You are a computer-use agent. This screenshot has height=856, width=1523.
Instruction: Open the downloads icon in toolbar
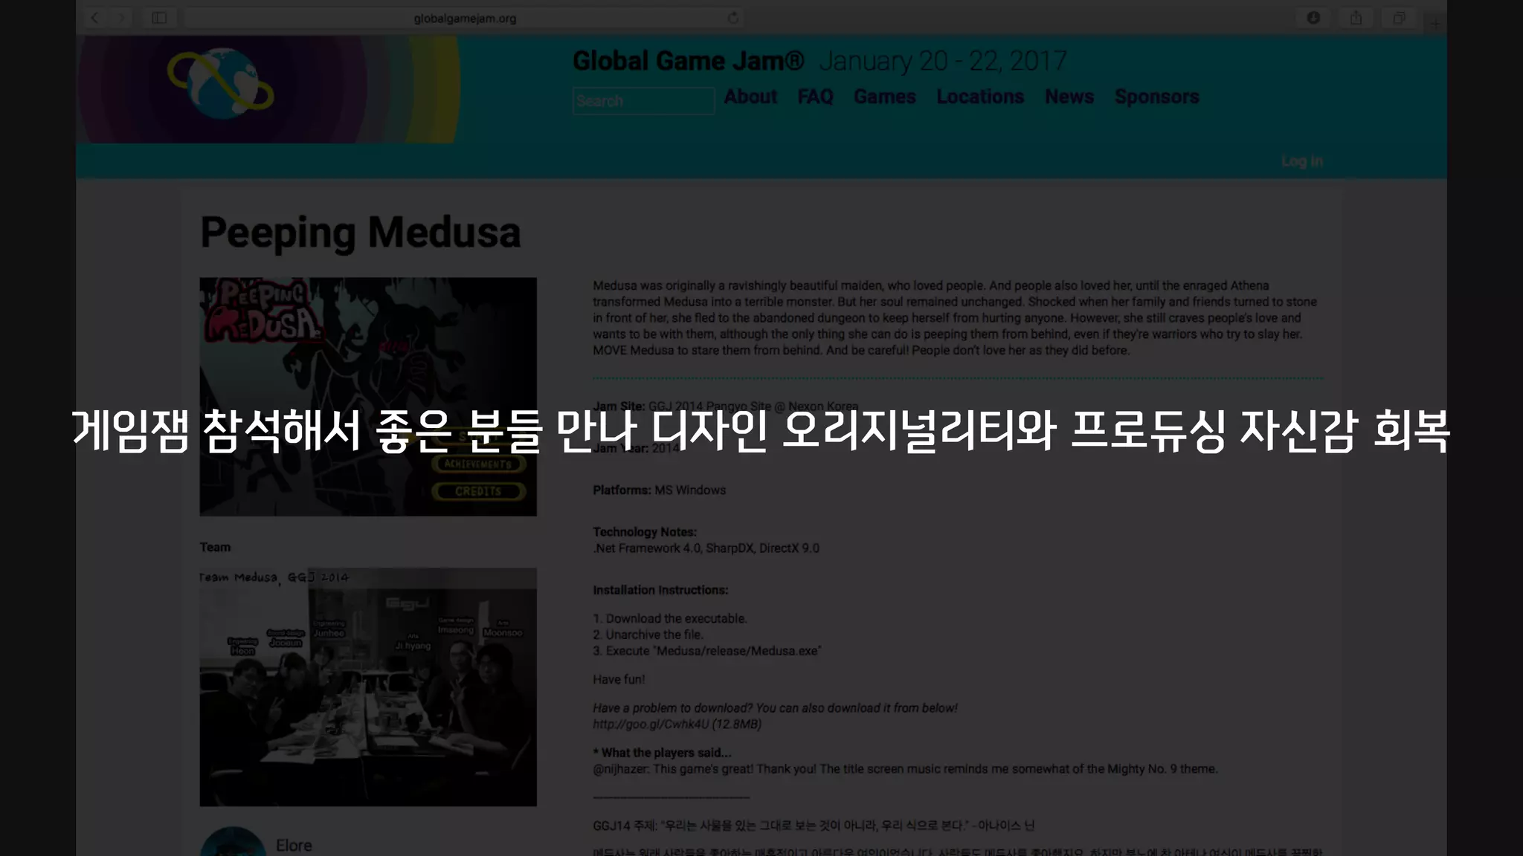coord(1313,18)
